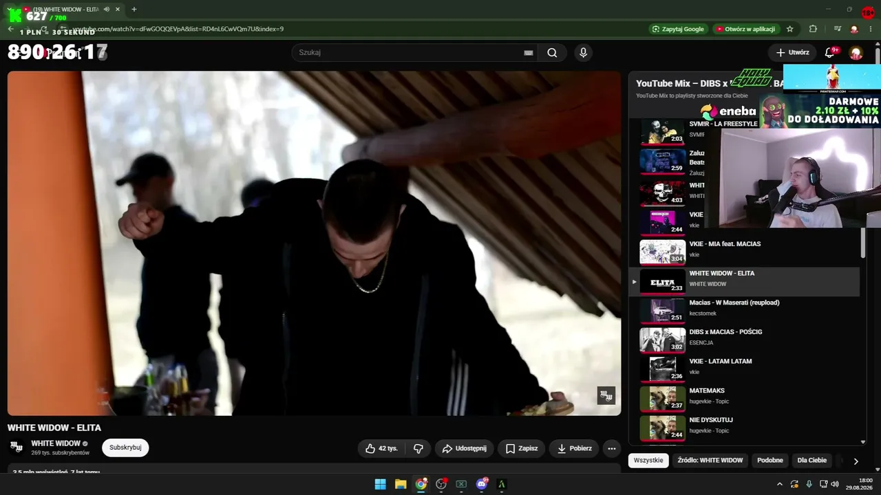881x495 pixels.
Task: Open the browser extensions puzzle icon
Action: (813, 29)
